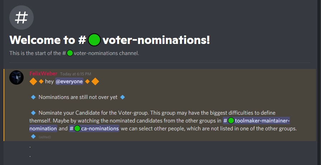Click the blue diamond beside the "(edited)" label
The width and height of the screenshot is (321, 165).
(x=33, y=136)
